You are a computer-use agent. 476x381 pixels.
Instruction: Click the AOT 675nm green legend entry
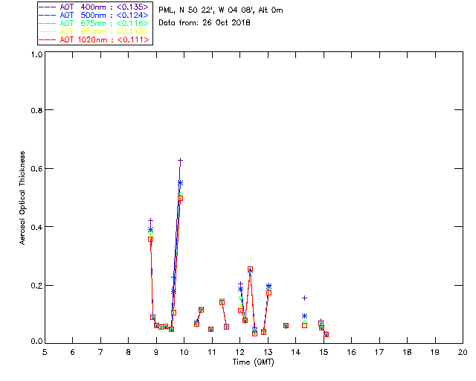94,23
